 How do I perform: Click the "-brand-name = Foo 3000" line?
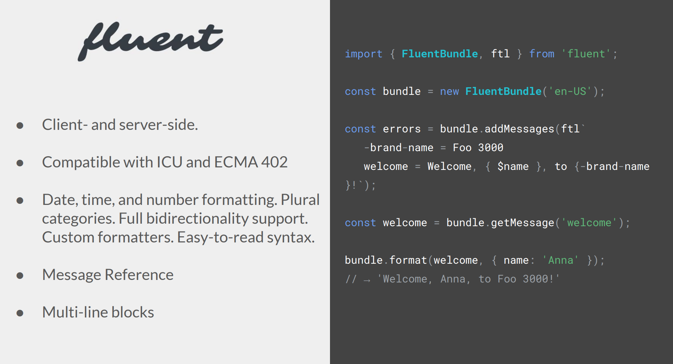(433, 148)
